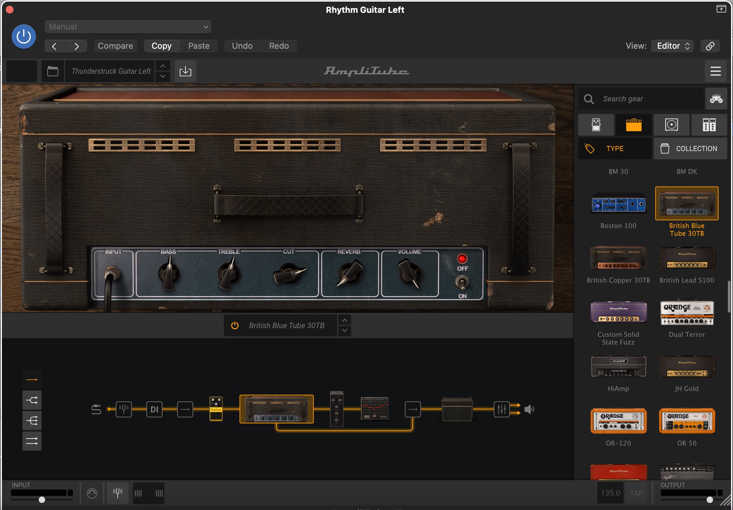
Task: Toggle the bottom bar tuner button
Action: [118, 493]
